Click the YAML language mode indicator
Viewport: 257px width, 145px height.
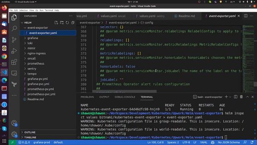pos(204,142)
